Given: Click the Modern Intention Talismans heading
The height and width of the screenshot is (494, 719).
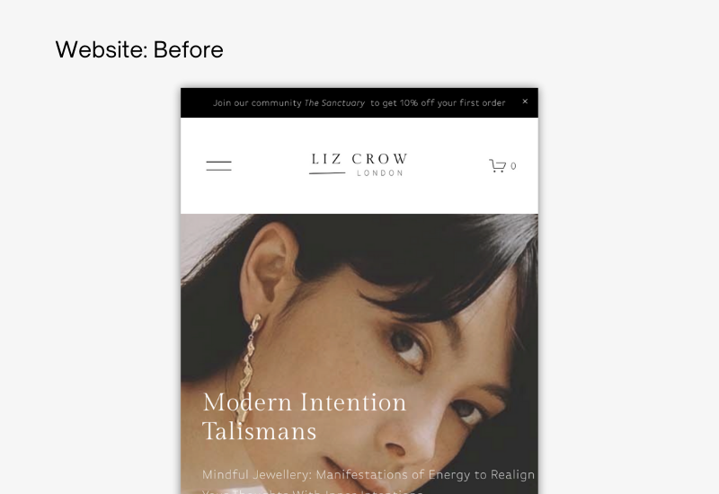Looking at the screenshot, I should click(305, 417).
